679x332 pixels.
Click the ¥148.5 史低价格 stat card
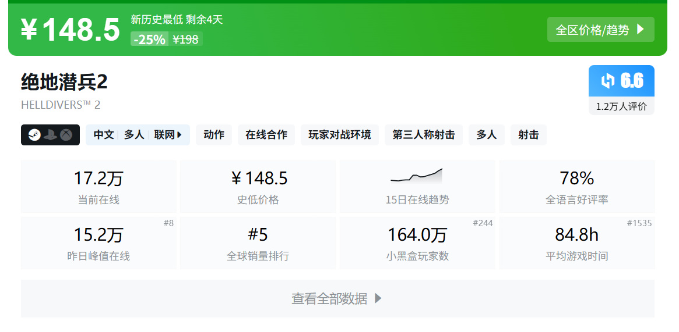(x=258, y=187)
